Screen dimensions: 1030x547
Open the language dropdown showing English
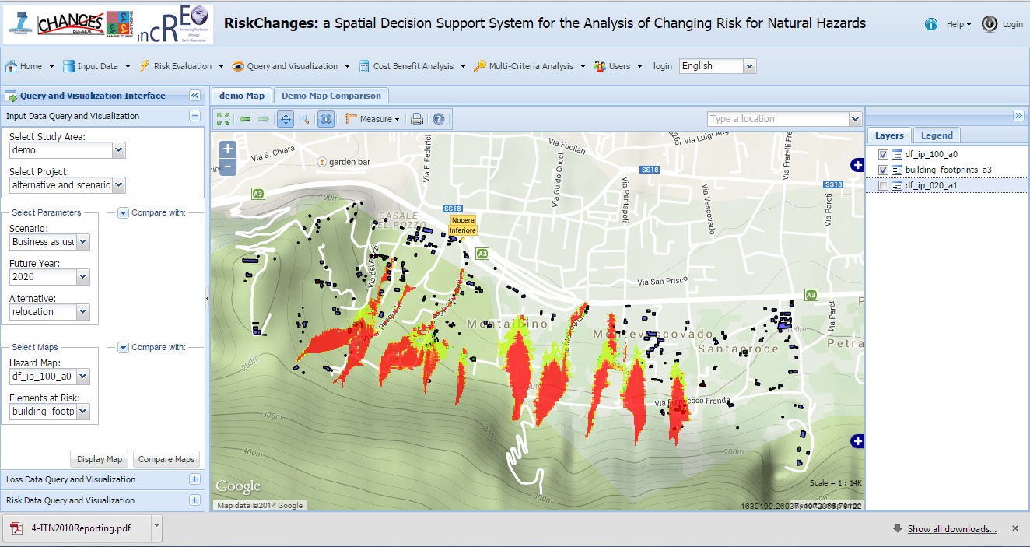point(749,66)
